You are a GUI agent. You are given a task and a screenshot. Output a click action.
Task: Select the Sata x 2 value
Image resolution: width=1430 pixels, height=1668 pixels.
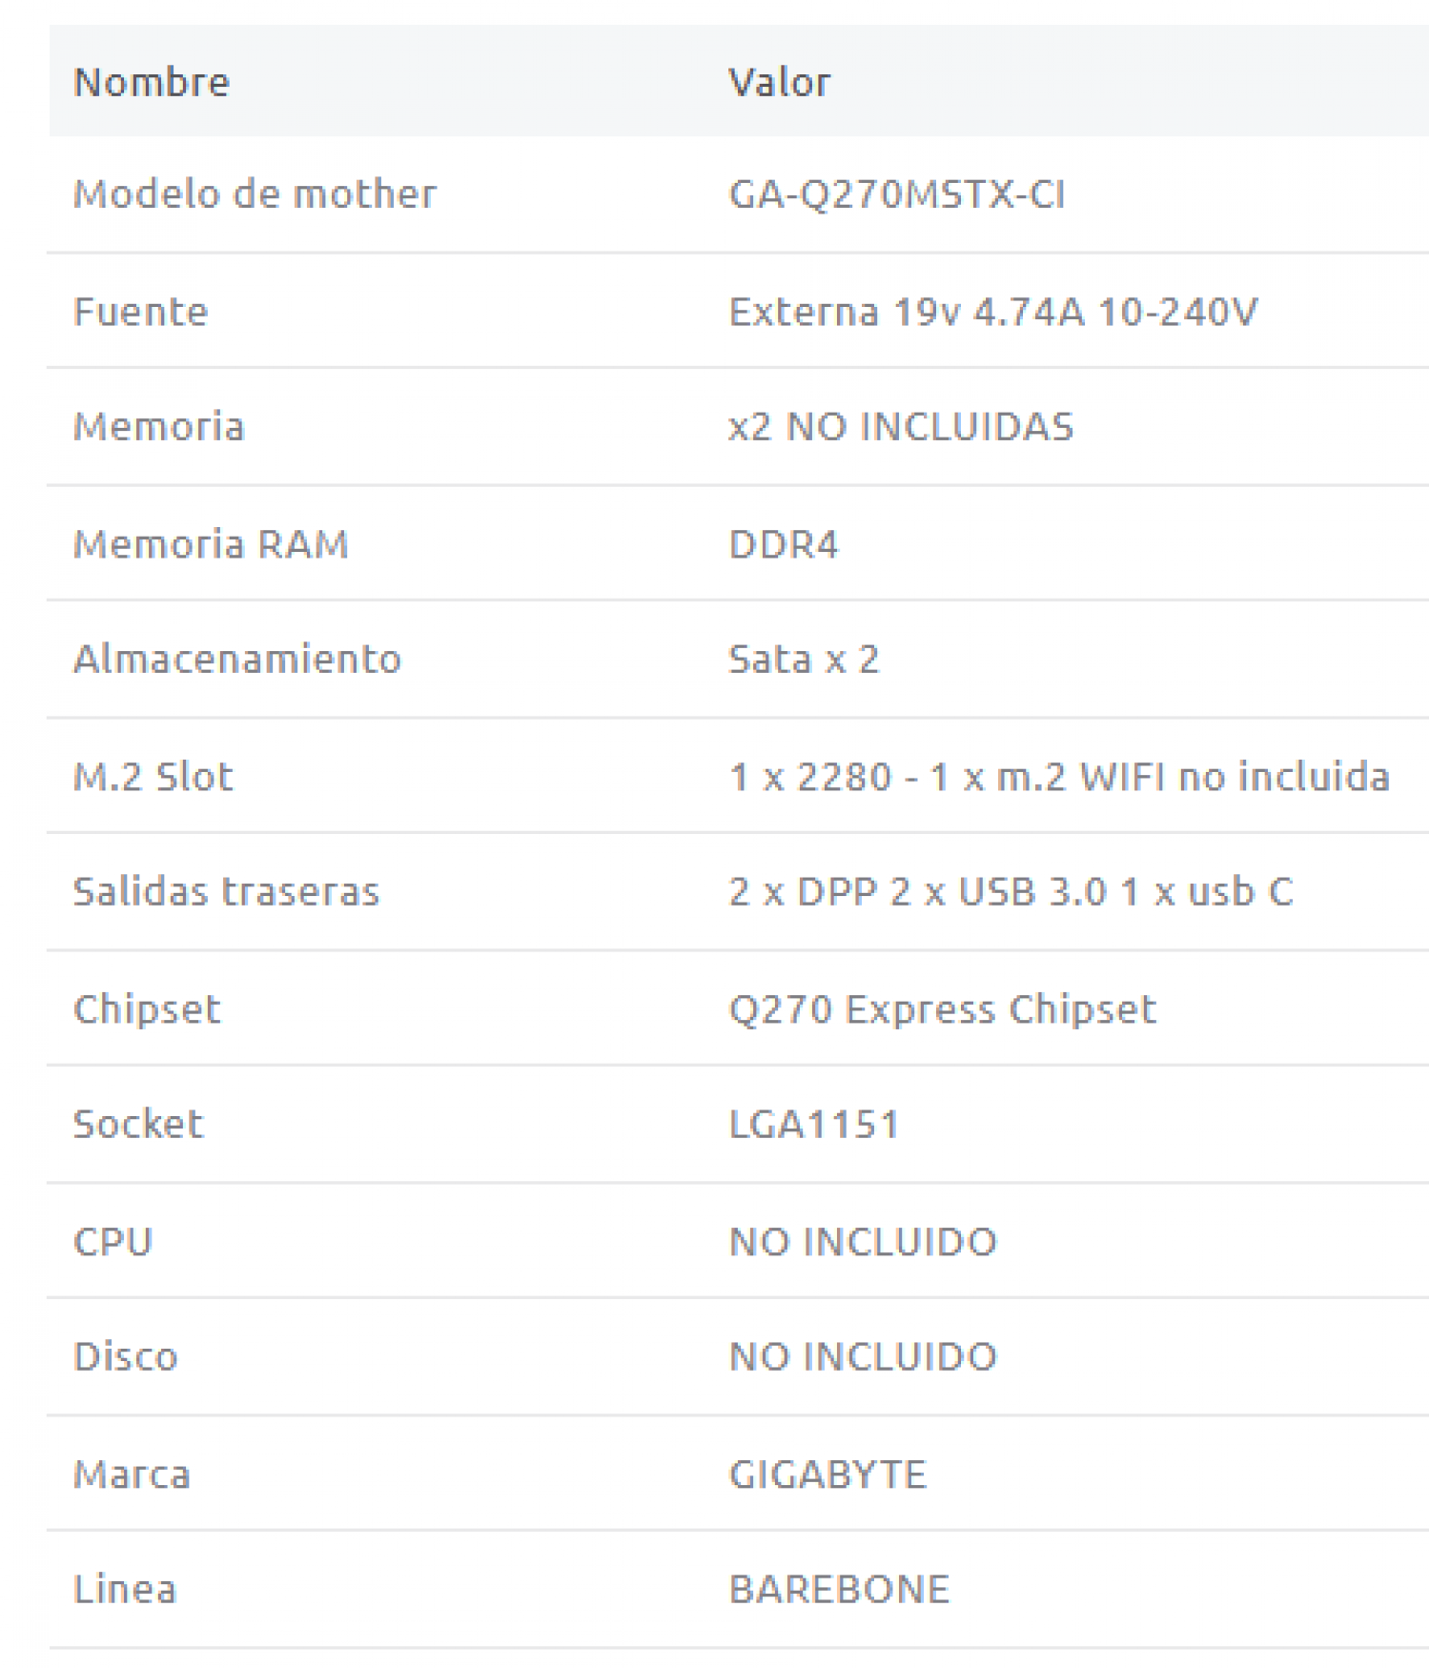coord(803,659)
